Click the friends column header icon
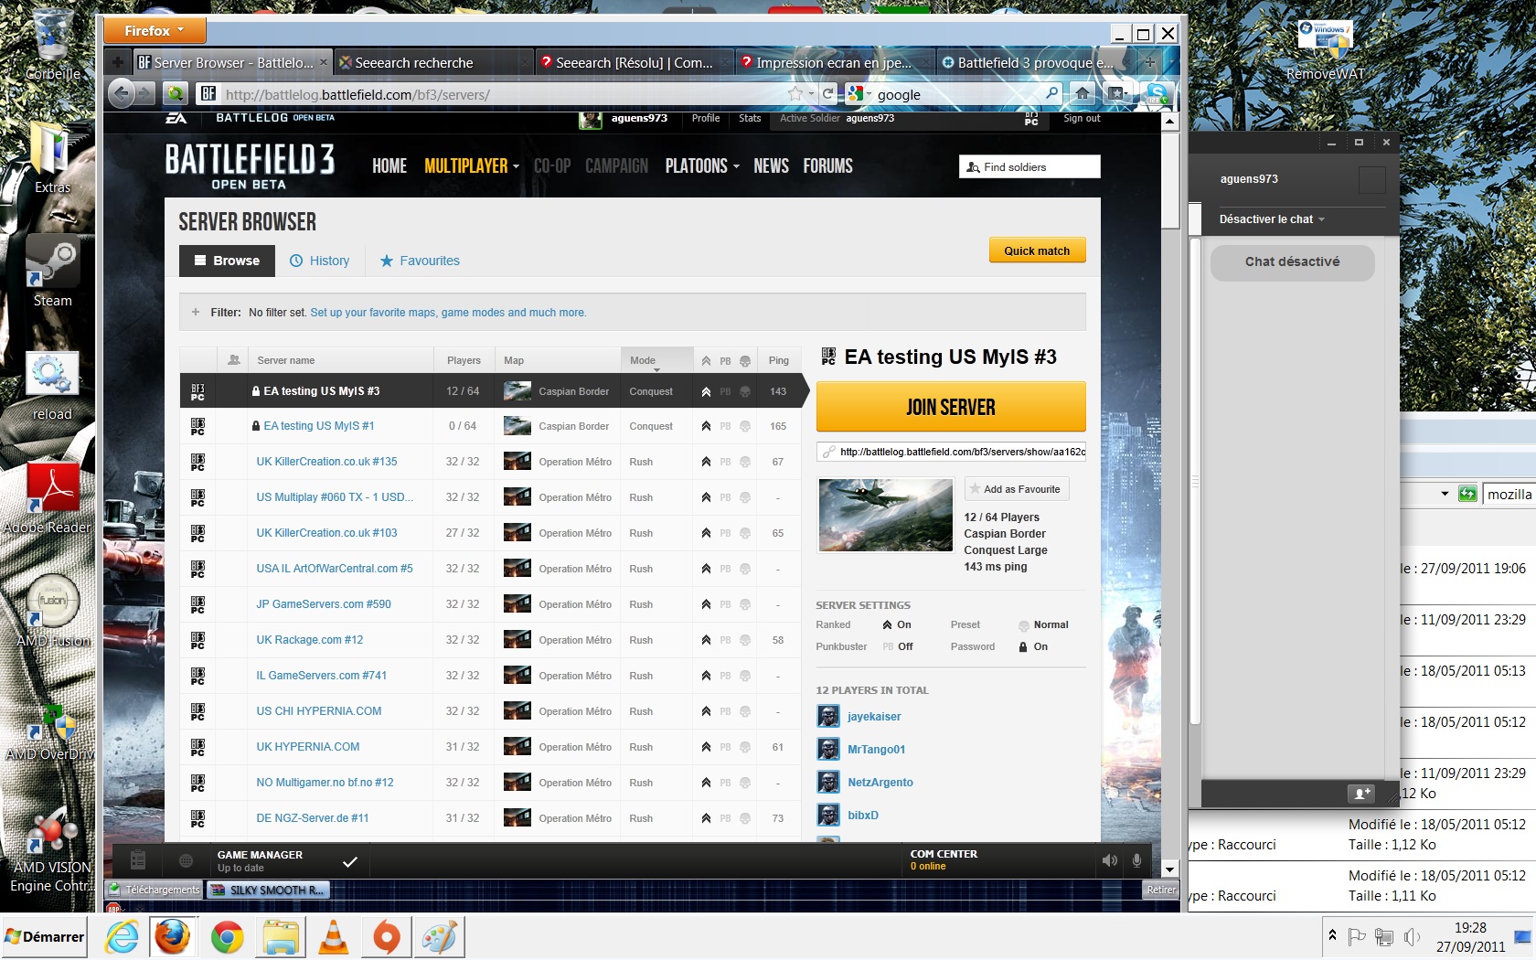 (x=234, y=360)
